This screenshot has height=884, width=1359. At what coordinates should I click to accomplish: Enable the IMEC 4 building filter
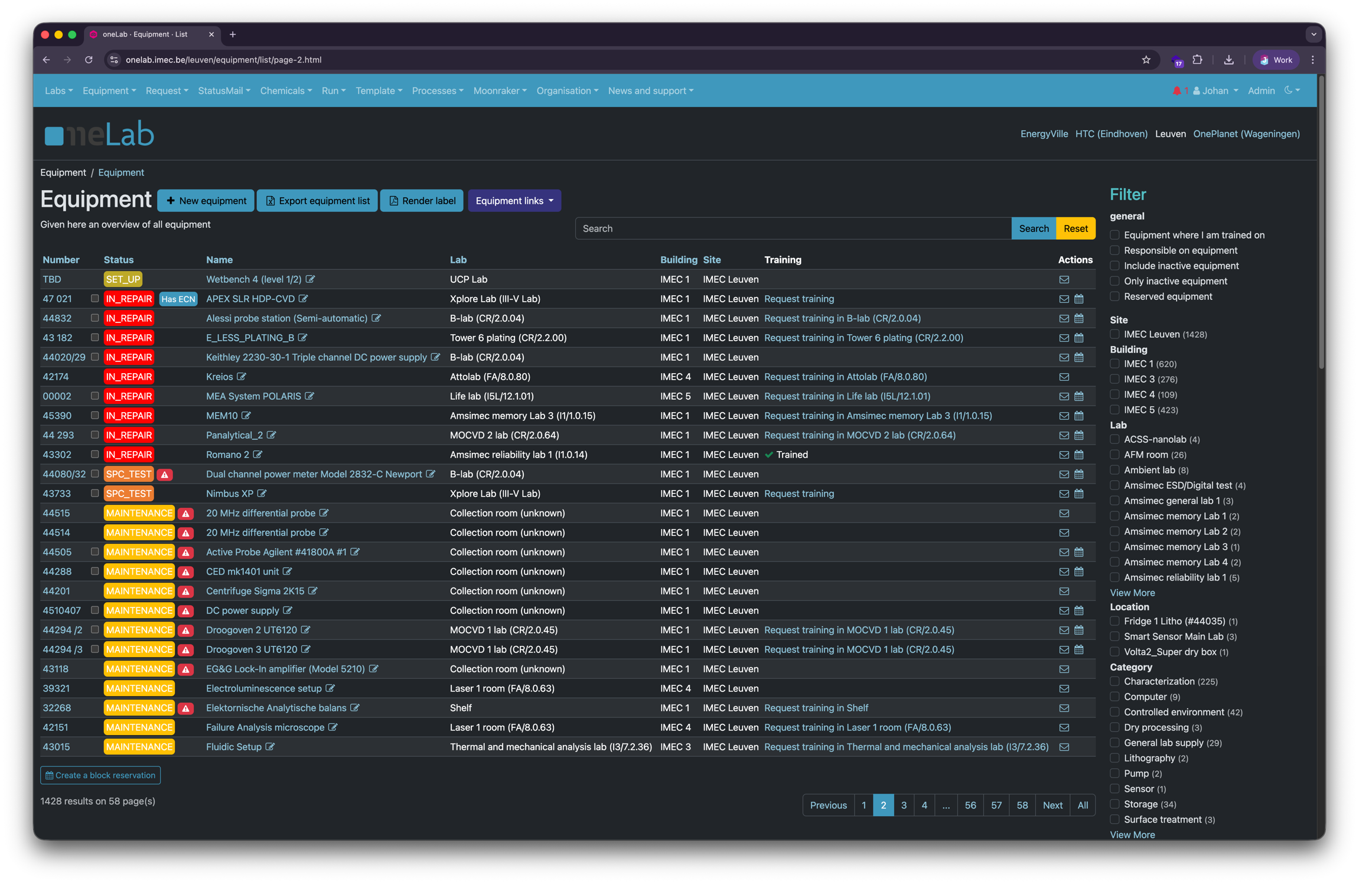tap(1114, 394)
